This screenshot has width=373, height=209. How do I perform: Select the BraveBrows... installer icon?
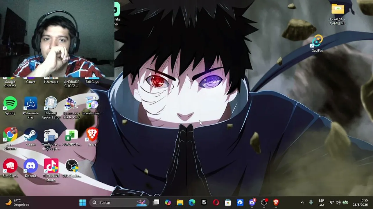[x=92, y=106]
